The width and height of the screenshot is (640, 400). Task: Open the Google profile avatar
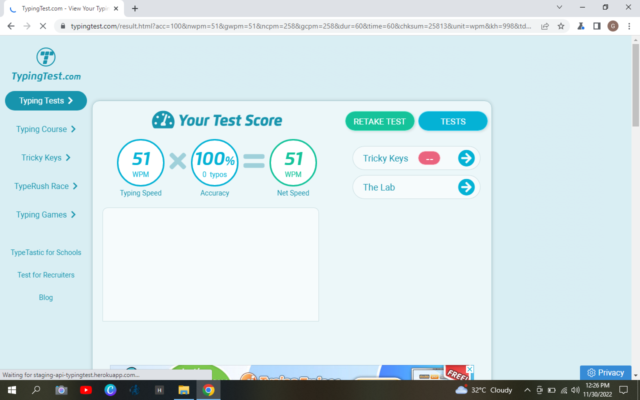click(613, 26)
